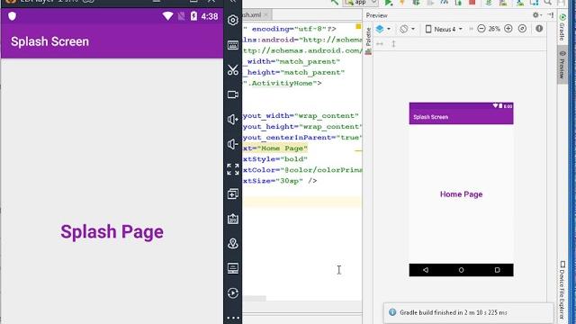This screenshot has height=324, width=576.
Task: Zoom in the layout preview
Action: pos(508,29)
